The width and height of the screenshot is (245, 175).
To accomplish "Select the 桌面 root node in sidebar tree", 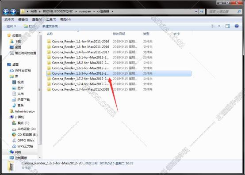I will 15,65.
